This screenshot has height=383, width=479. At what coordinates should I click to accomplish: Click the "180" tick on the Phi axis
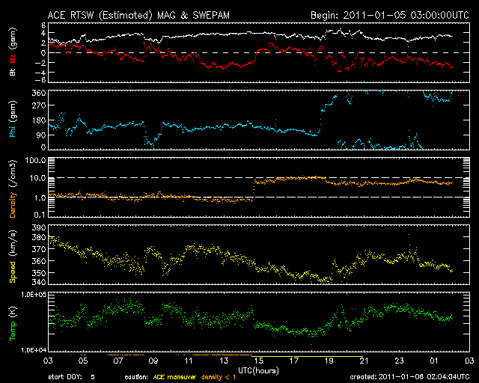pyautogui.click(x=39, y=120)
